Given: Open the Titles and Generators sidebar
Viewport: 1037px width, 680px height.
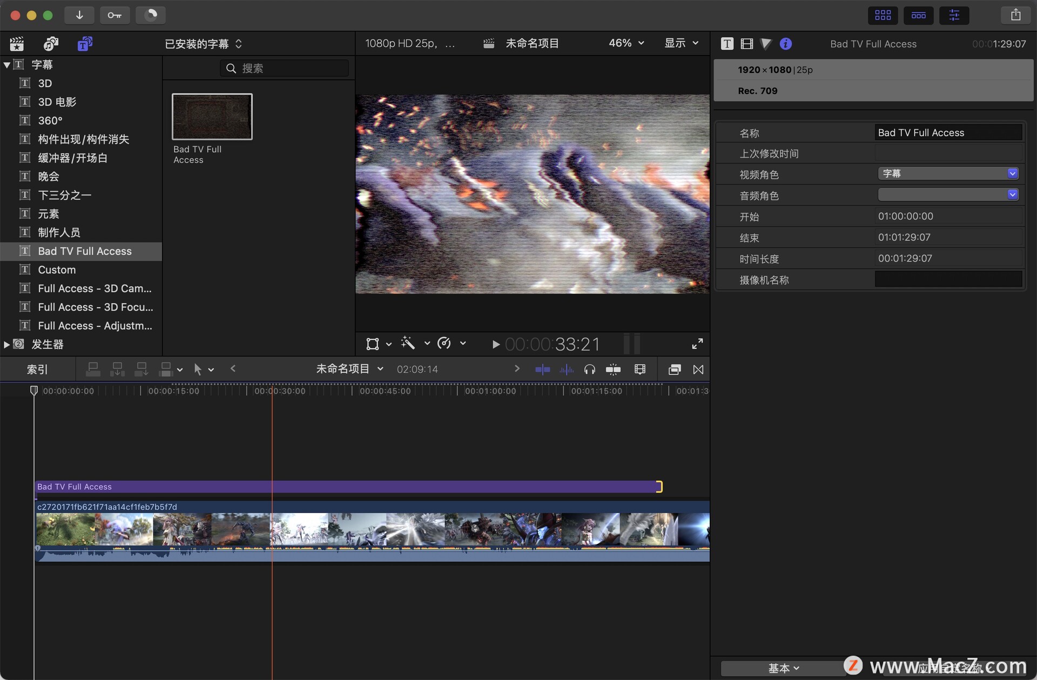Looking at the screenshot, I should (85, 44).
